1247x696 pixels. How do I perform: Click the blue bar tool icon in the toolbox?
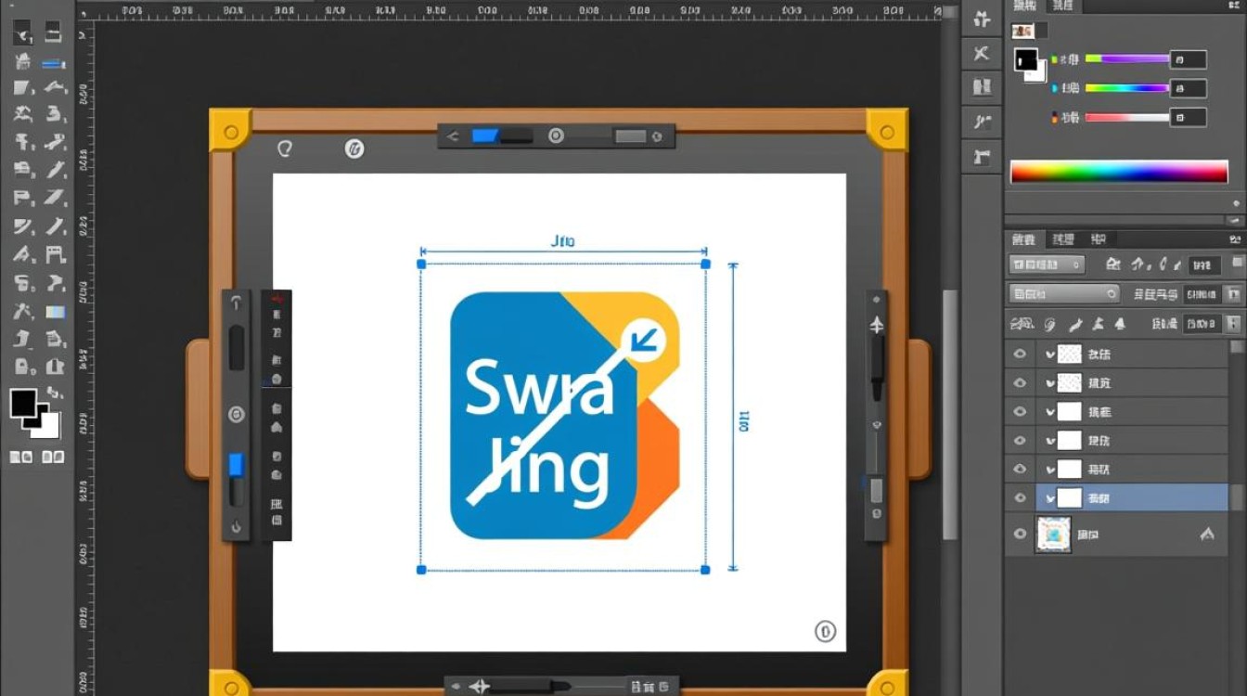point(54,63)
